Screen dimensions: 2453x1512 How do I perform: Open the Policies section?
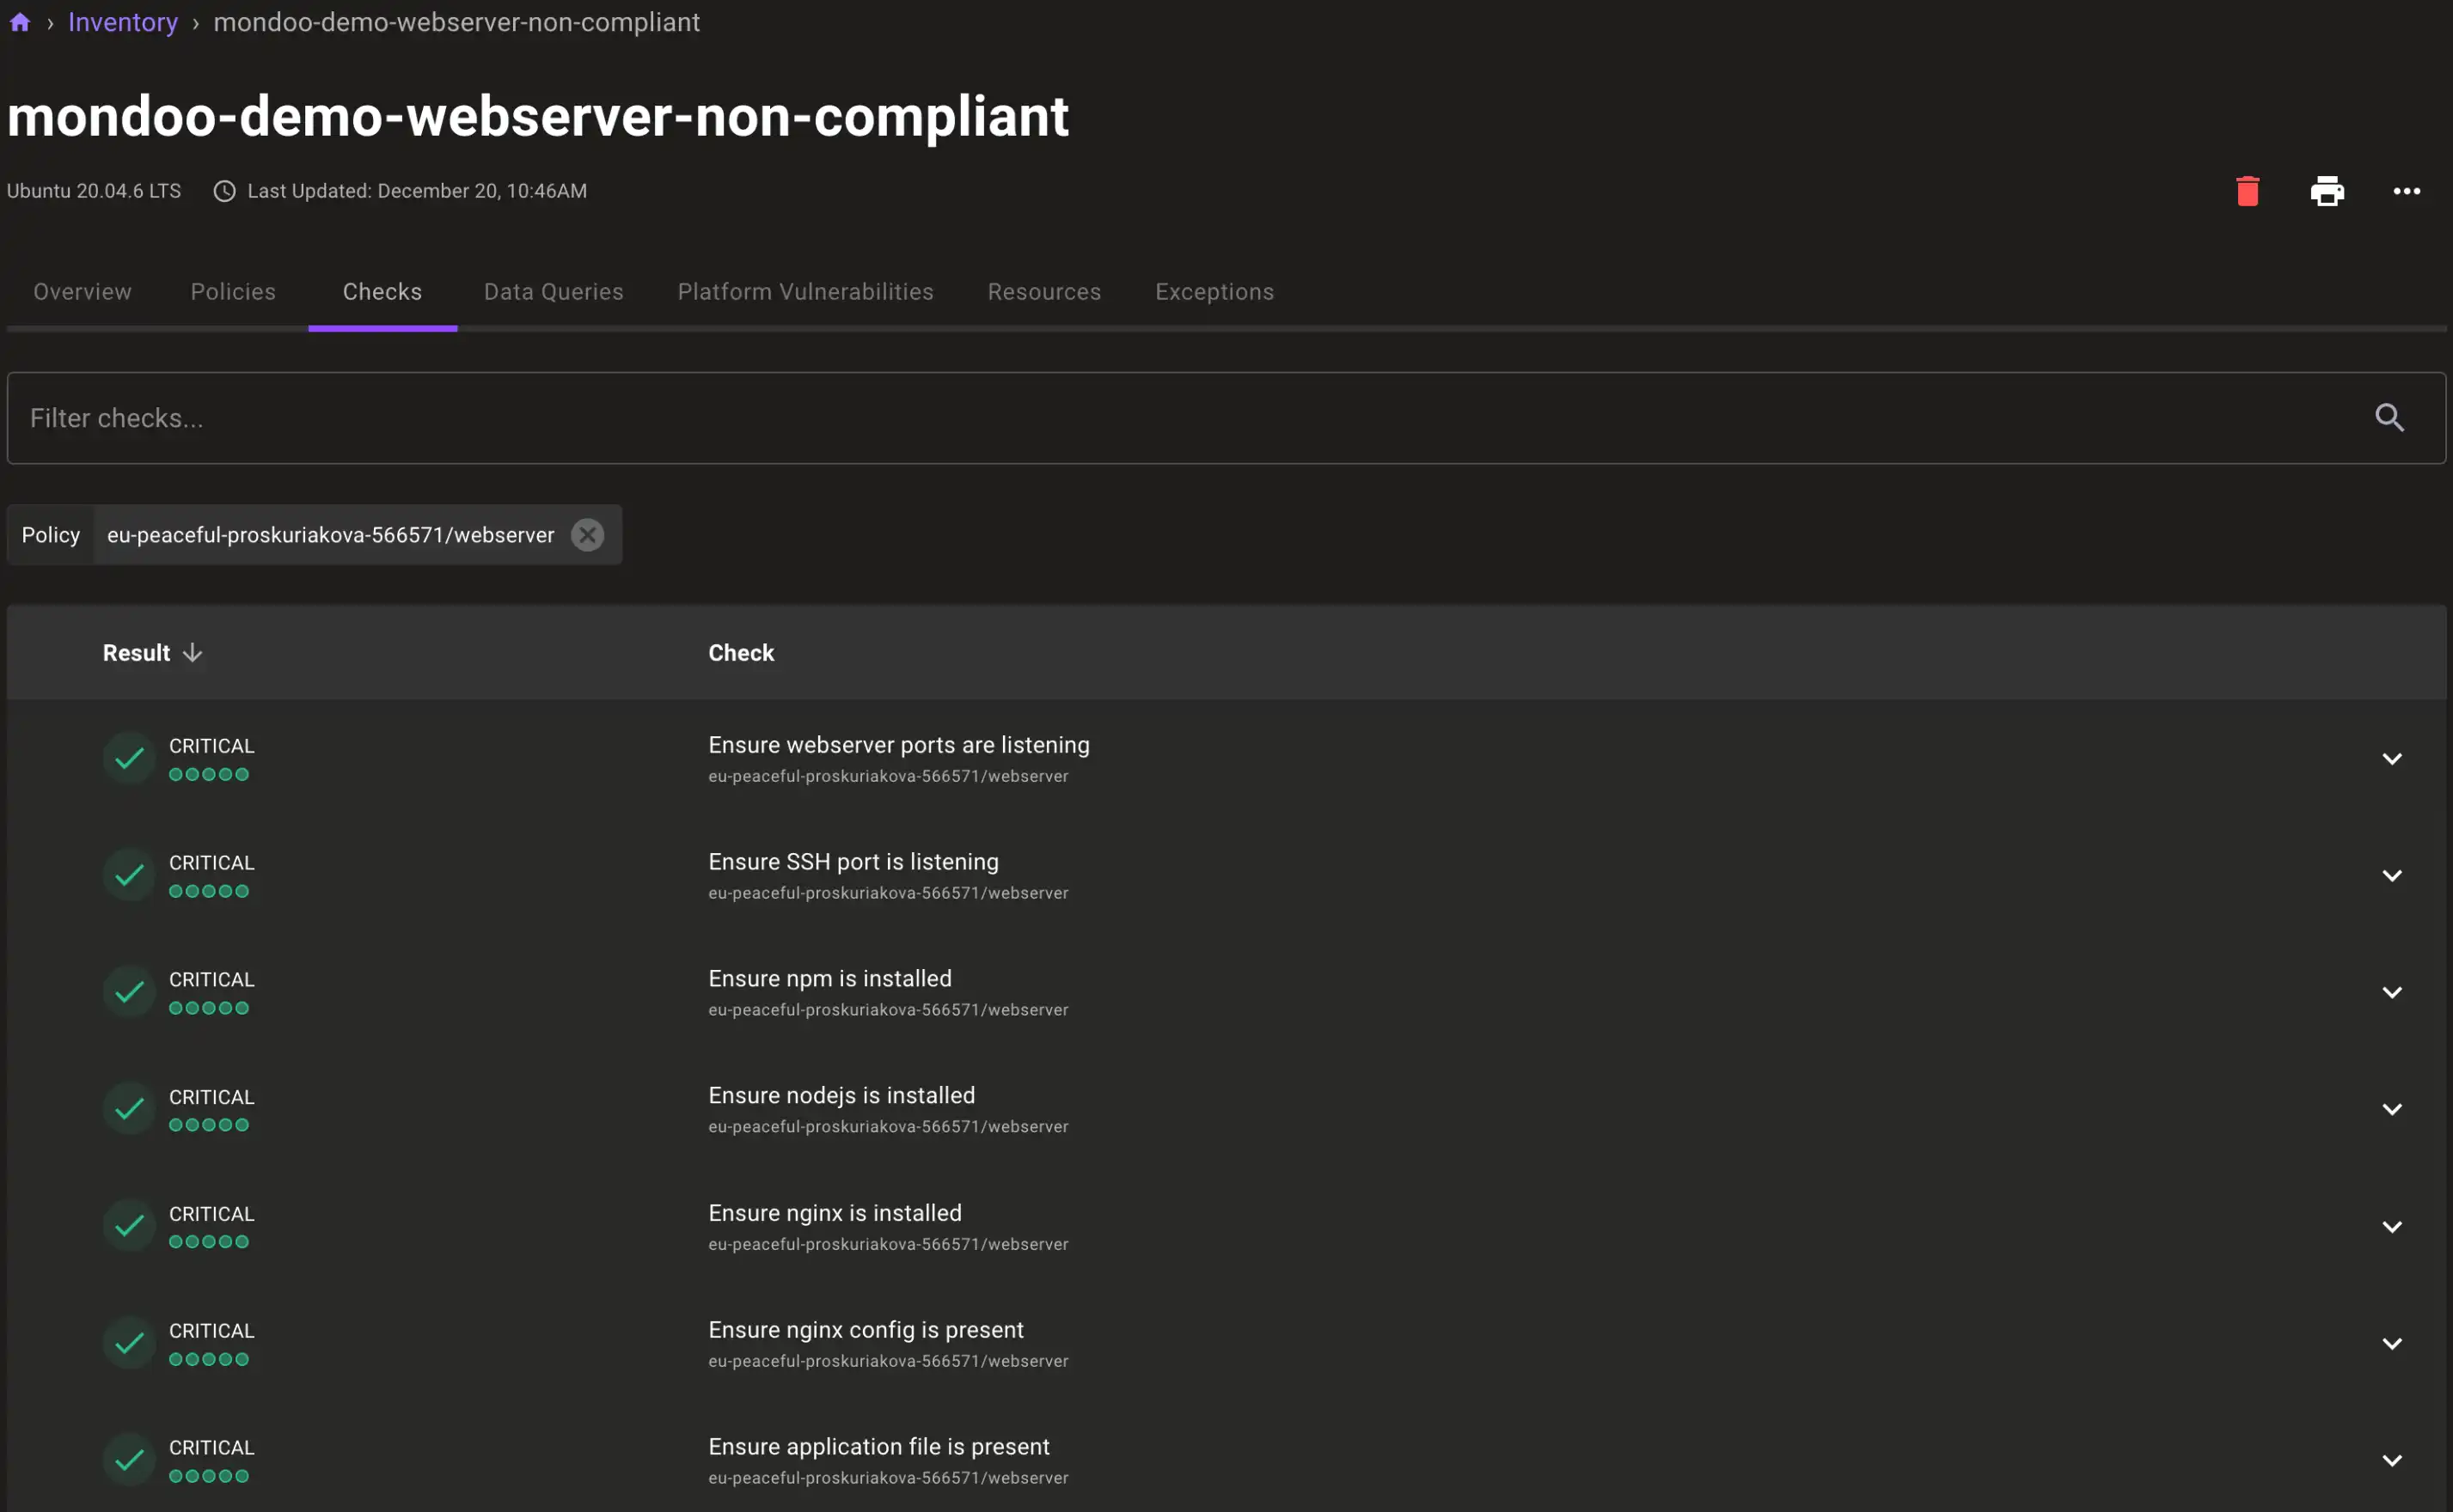coord(233,291)
